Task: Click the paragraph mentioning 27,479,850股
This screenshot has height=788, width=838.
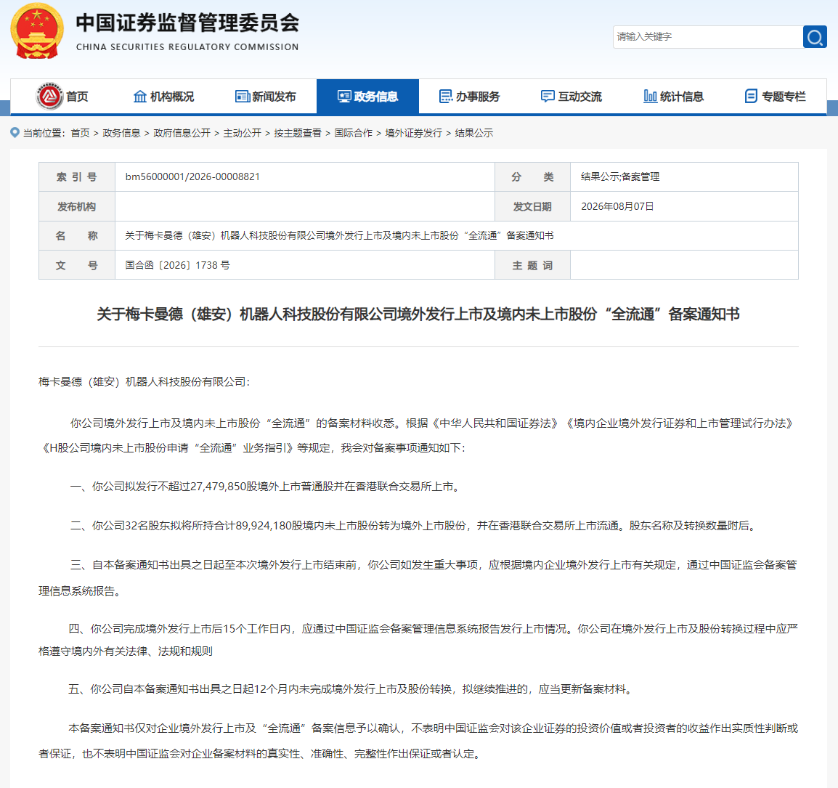Action: [264, 487]
